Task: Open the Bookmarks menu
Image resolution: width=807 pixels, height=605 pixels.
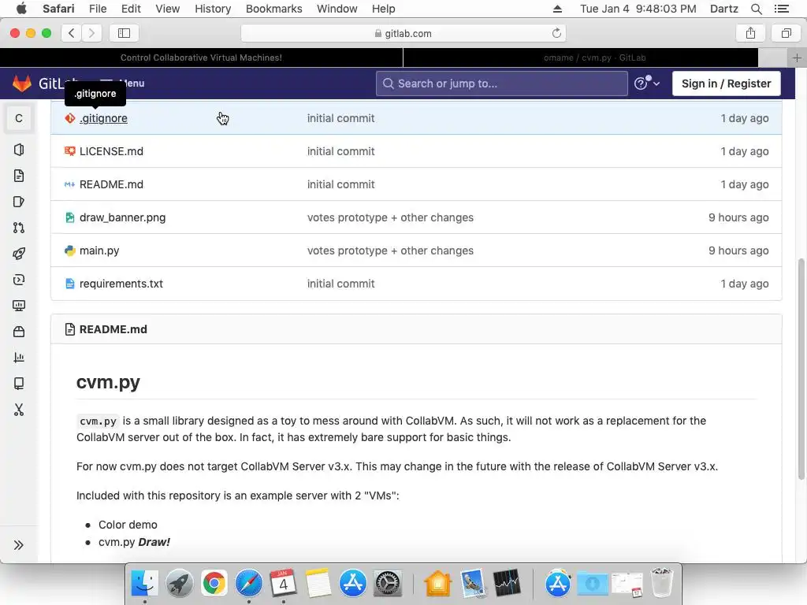Action: pyautogui.click(x=273, y=9)
